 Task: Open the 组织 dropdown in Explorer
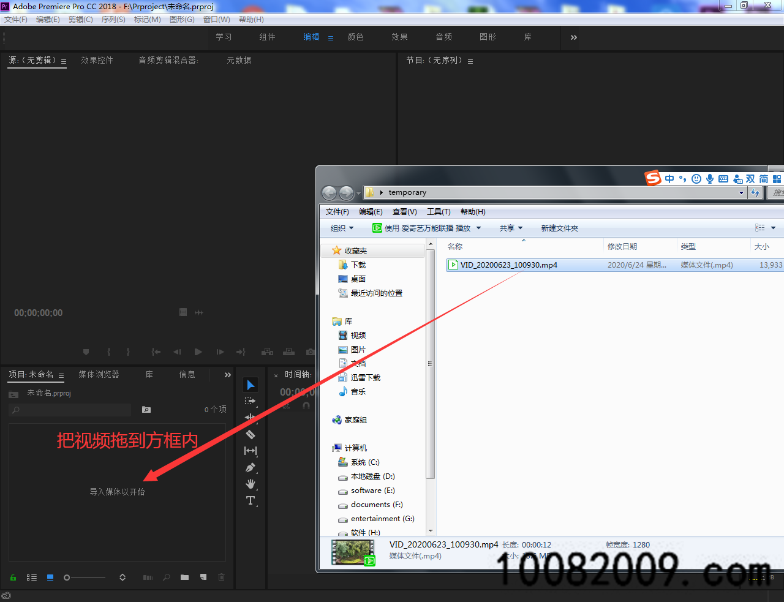coord(342,228)
